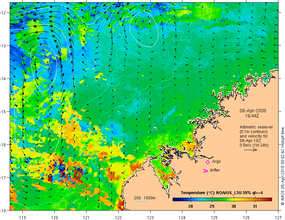Screen dimensions: 285x220
Task: Click the '(0.1m contours)' caption line
Action: click(254, 132)
